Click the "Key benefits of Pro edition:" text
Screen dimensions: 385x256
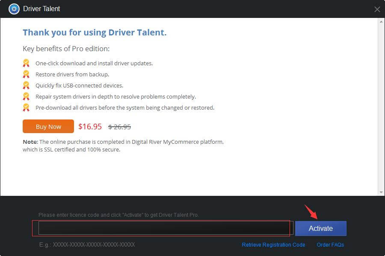[66, 49]
